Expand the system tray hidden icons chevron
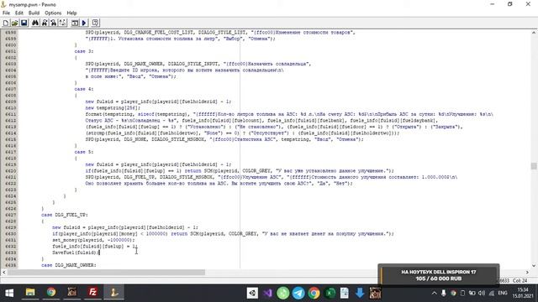This screenshot has width=538, height=302. (434, 293)
